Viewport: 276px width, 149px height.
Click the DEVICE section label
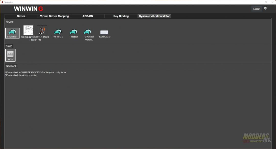(10, 22)
